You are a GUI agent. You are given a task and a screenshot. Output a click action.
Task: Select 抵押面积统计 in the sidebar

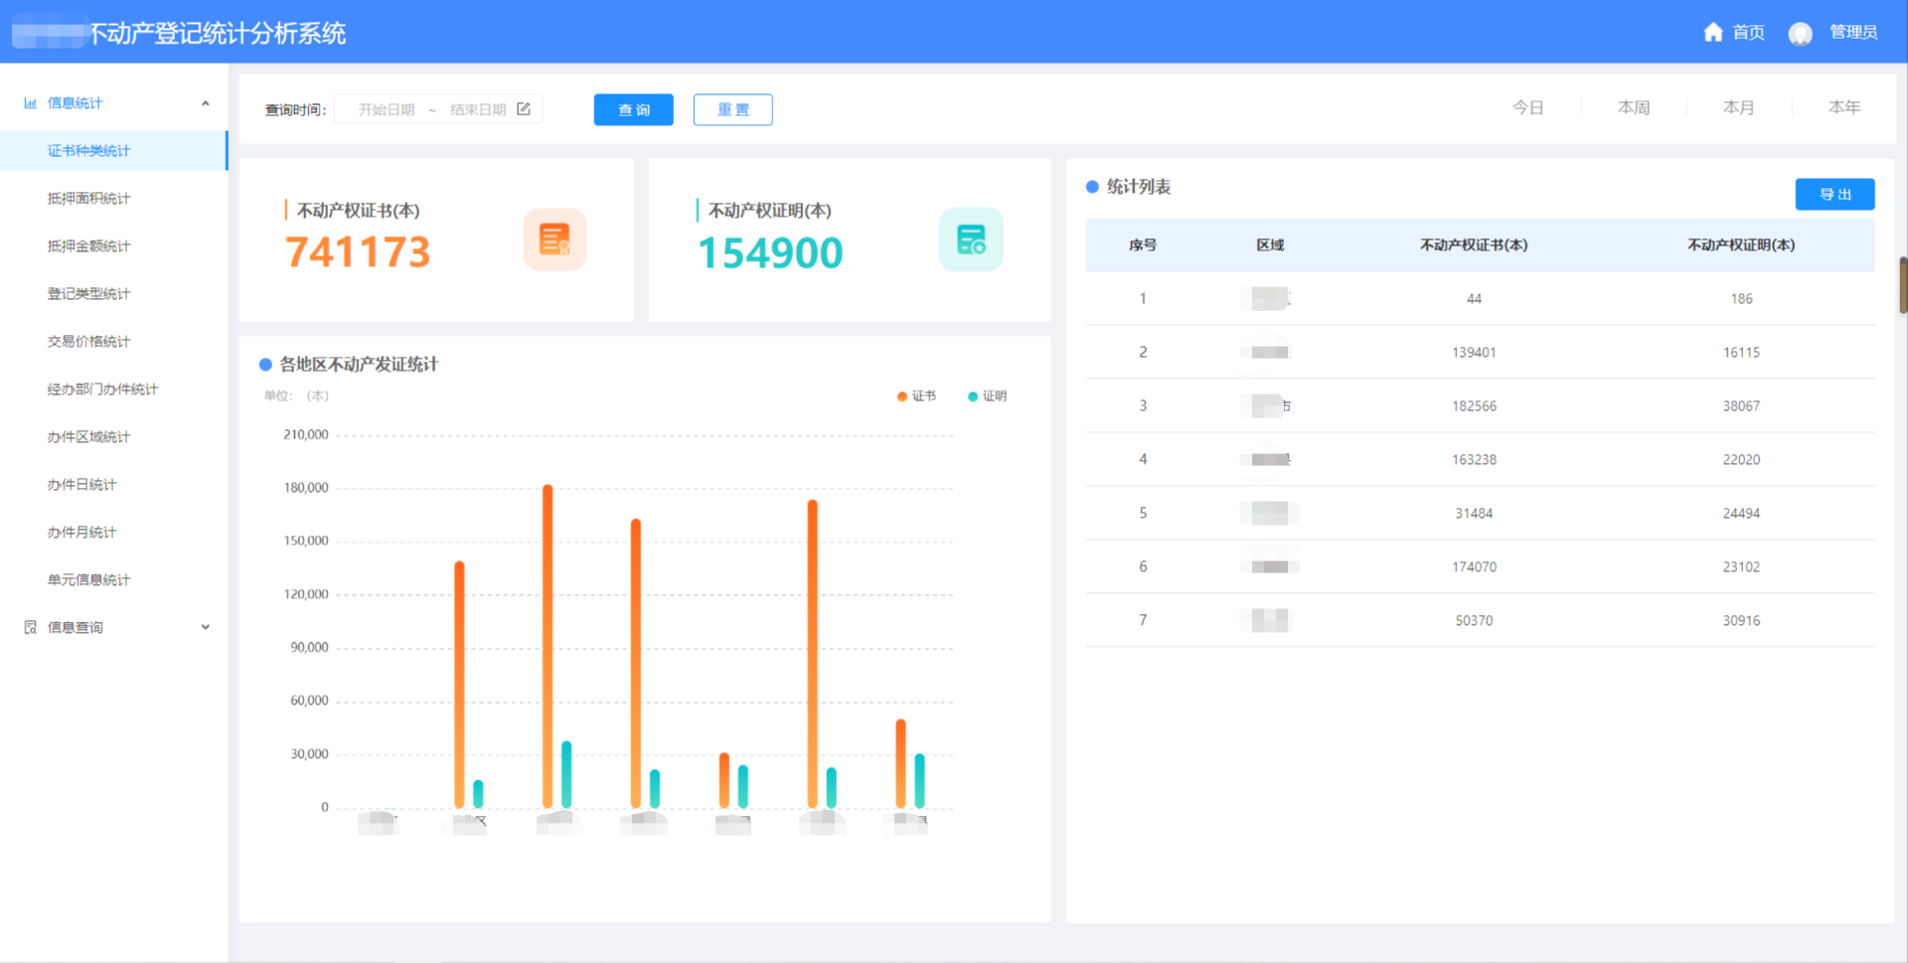coord(89,199)
